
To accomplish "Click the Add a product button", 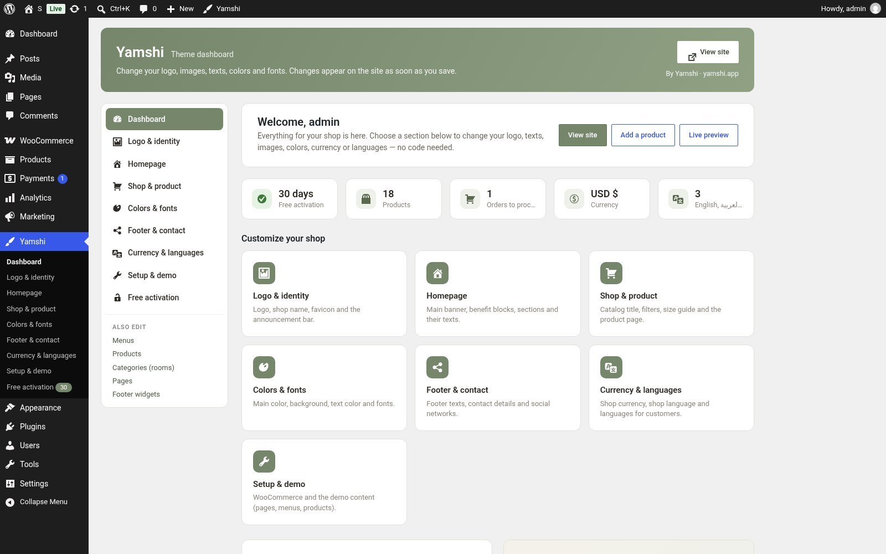I will pyautogui.click(x=643, y=135).
